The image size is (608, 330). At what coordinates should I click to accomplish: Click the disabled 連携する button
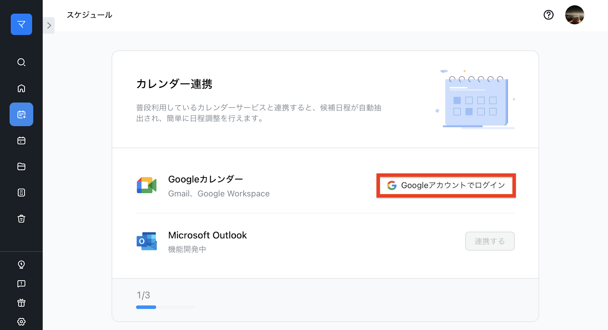tap(490, 241)
